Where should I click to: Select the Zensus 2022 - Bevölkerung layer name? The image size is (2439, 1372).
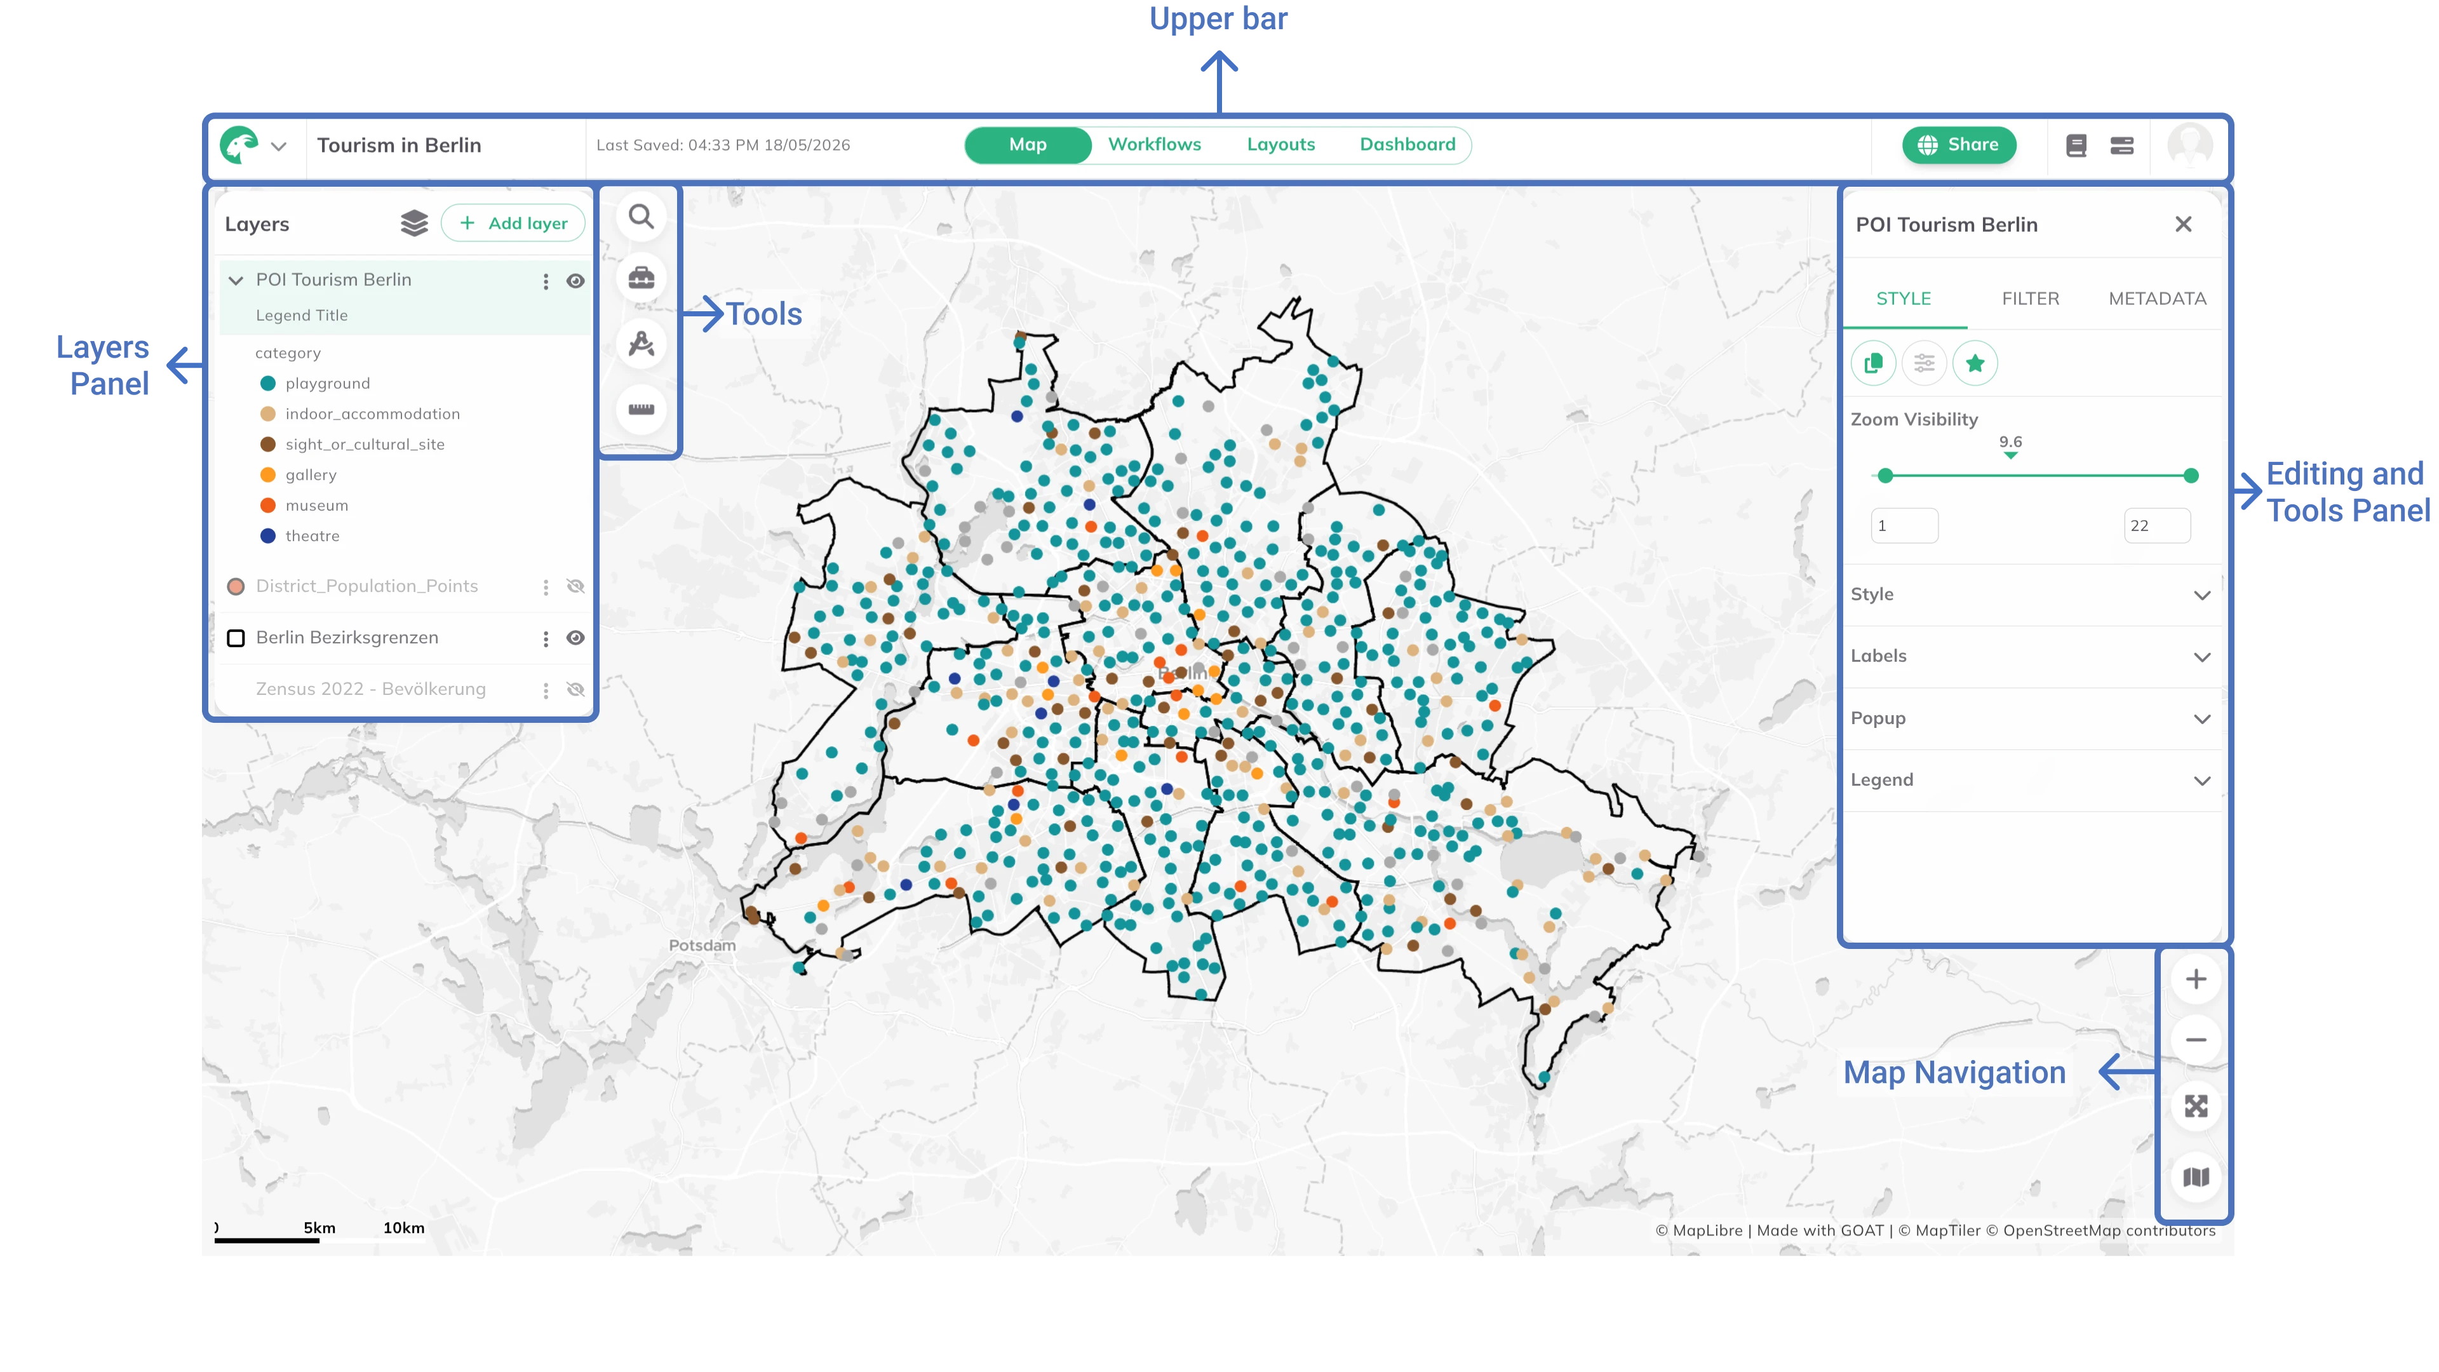coord(370,689)
